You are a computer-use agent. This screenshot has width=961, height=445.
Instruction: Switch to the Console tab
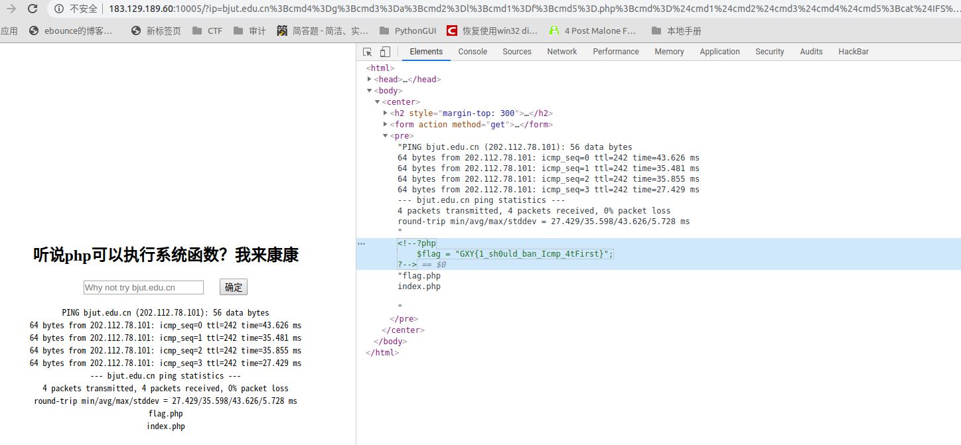coord(473,52)
